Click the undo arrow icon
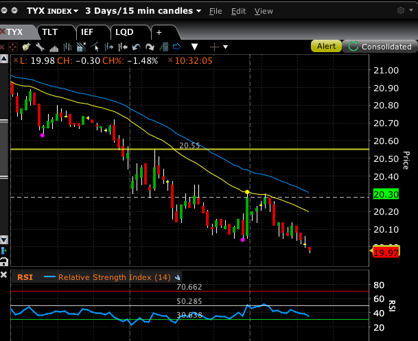Screen dimensions: 418x341 tap(136, 47)
